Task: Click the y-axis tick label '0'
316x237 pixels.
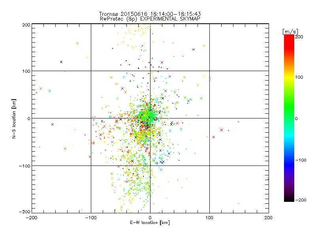Action: tap(29, 119)
